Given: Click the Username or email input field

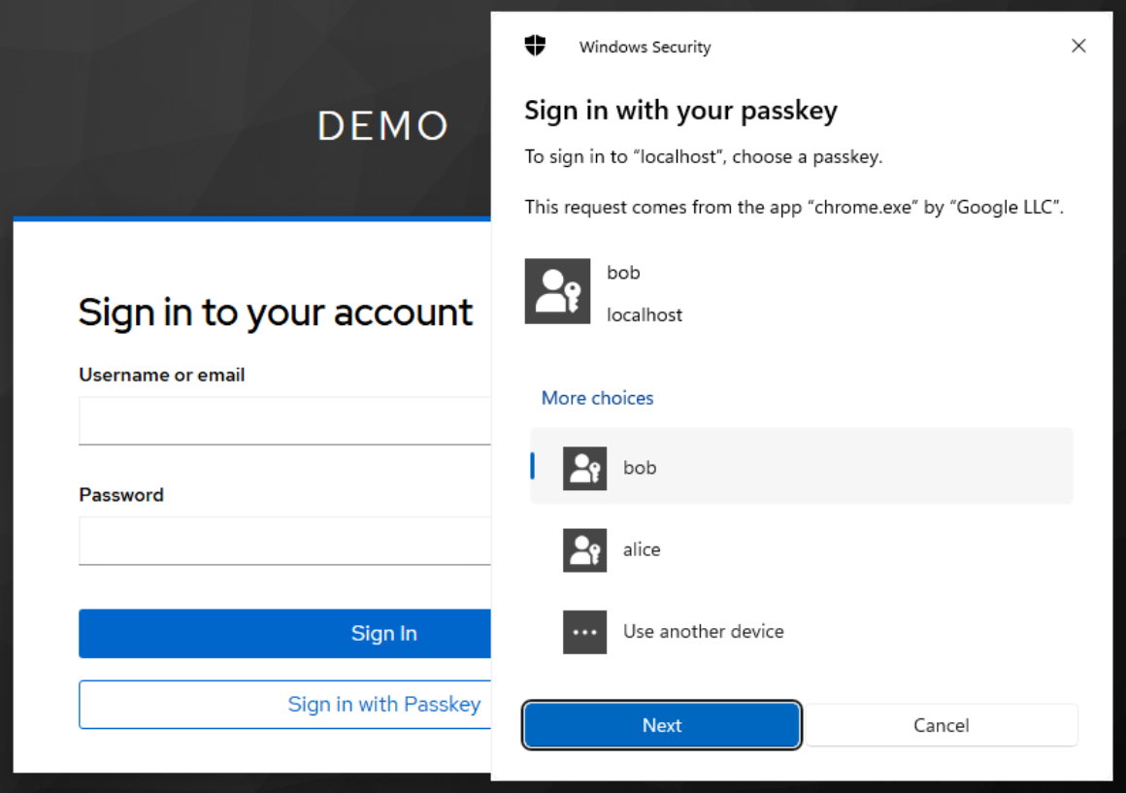Looking at the screenshot, I should (281, 420).
